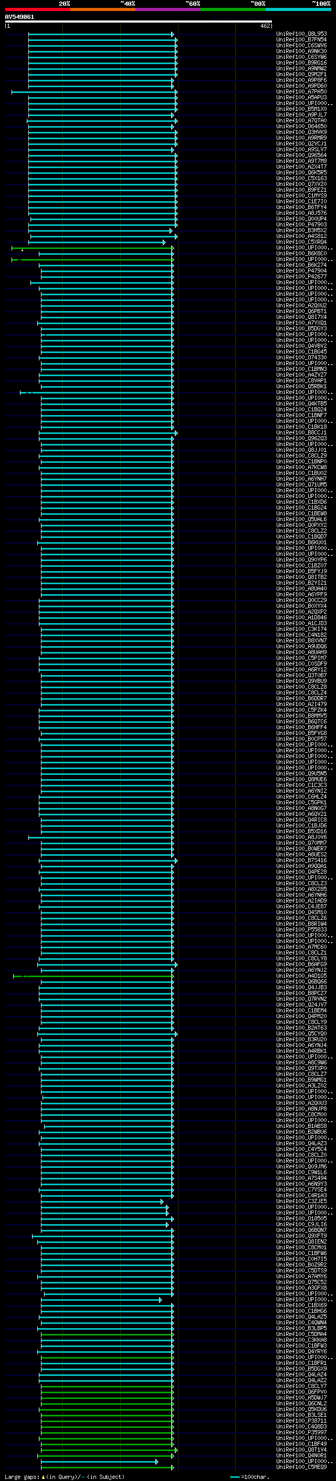This screenshot has height=1481, width=336.
Task: Select the UniRef100_Q5RBK1 label
Action: point(301,386)
